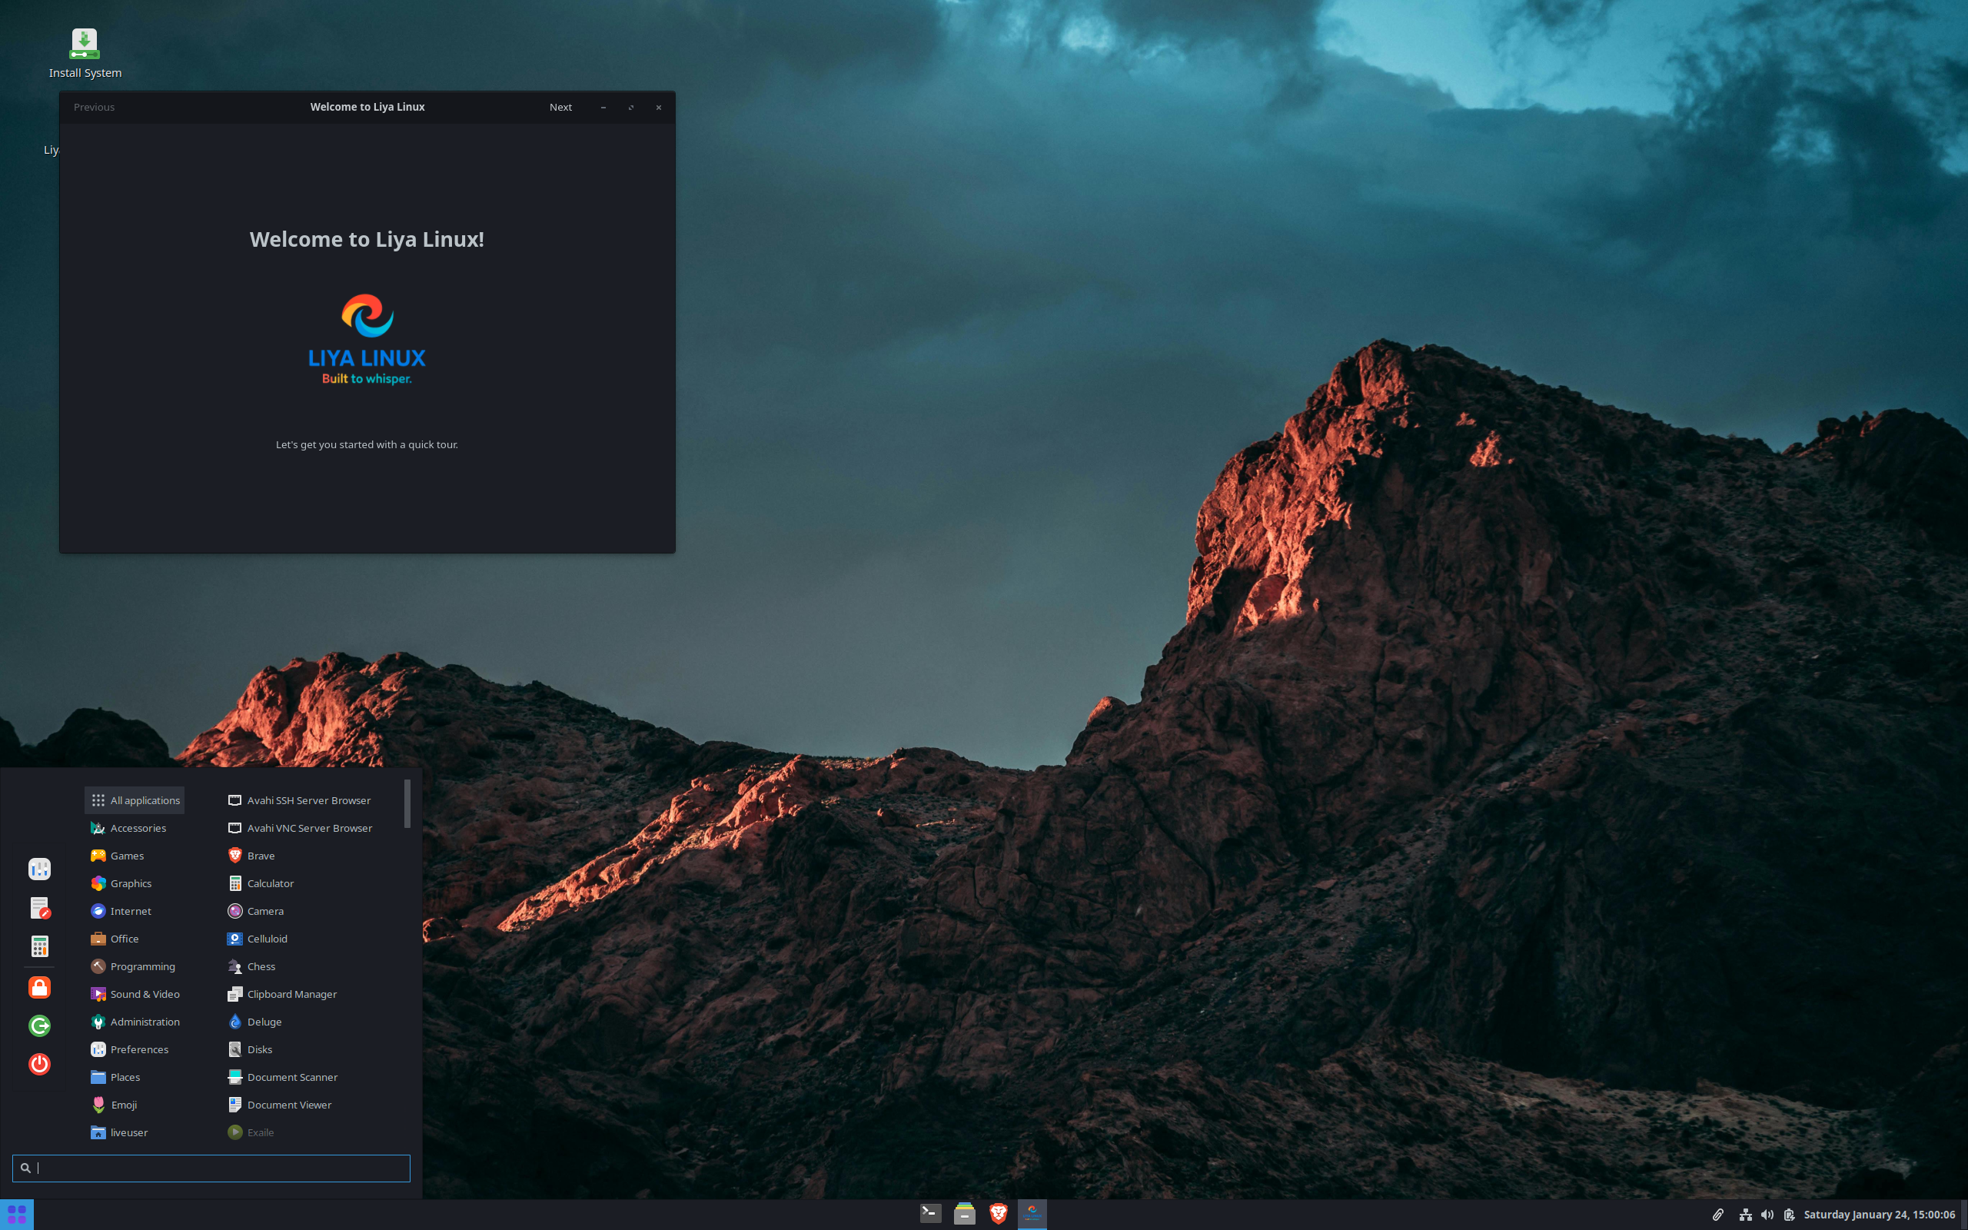Open the network icon in system tray
Screen dimensions: 1968x1230
coord(1745,1215)
